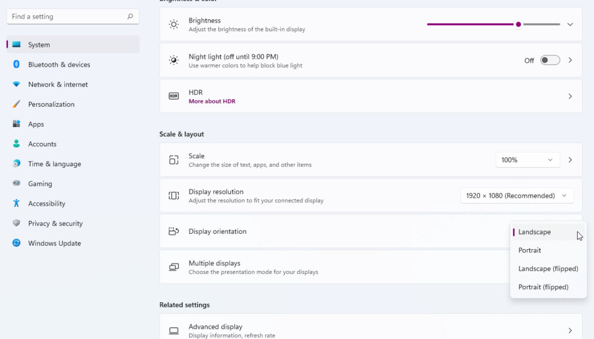Image resolution: width=594 pixels, height=339 pixels.
Task: Open the More about HDR link
Action: click(212, 102)
